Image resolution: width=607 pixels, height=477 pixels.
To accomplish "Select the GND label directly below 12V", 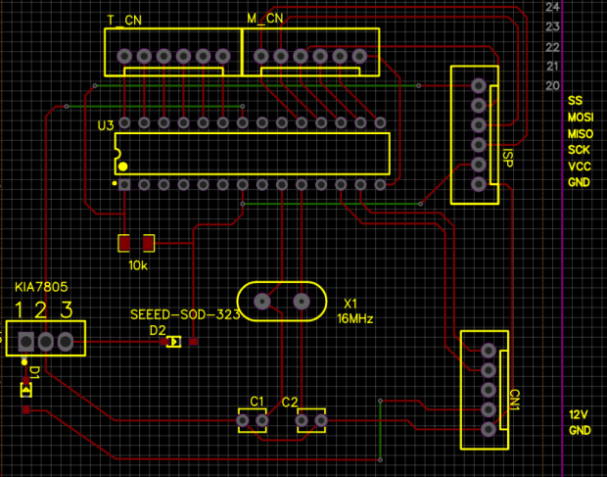I will tap(580, 431).
